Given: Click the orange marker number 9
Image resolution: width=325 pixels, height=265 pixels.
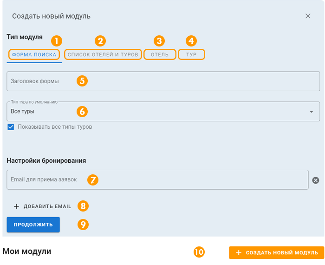Looking at the screenshot, I should tap(83, 225).
